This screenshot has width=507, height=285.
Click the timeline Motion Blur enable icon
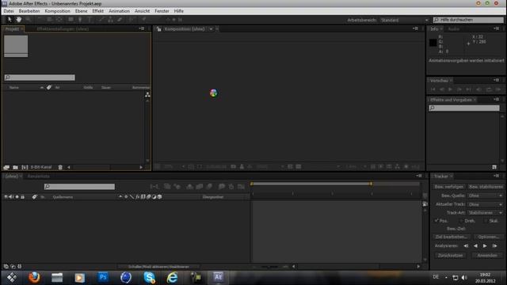209,187
